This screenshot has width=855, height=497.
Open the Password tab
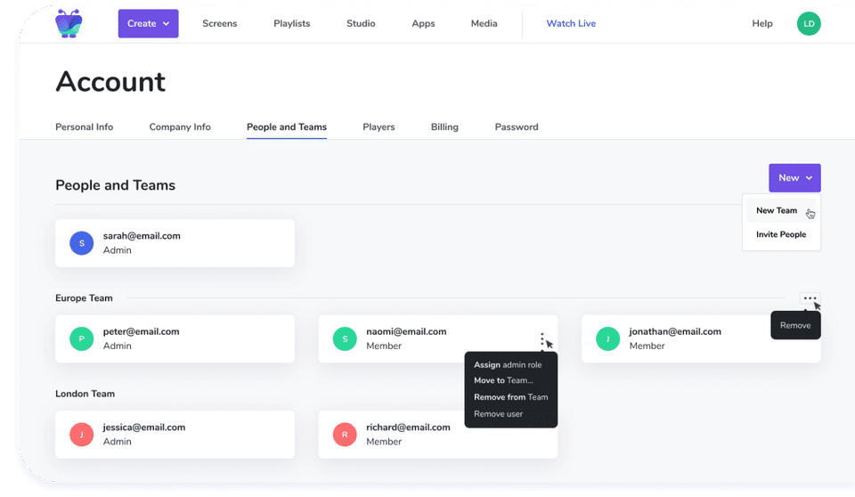[517, 127]
